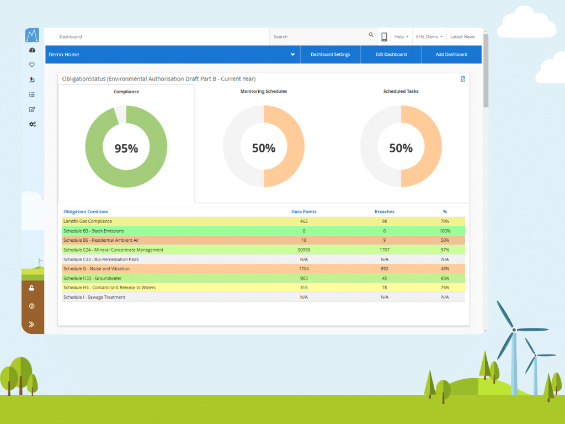Open the EHS_Demo account dropdown
Image resolution: width=565 pixels, height=424 pixels.
point(429,36)
